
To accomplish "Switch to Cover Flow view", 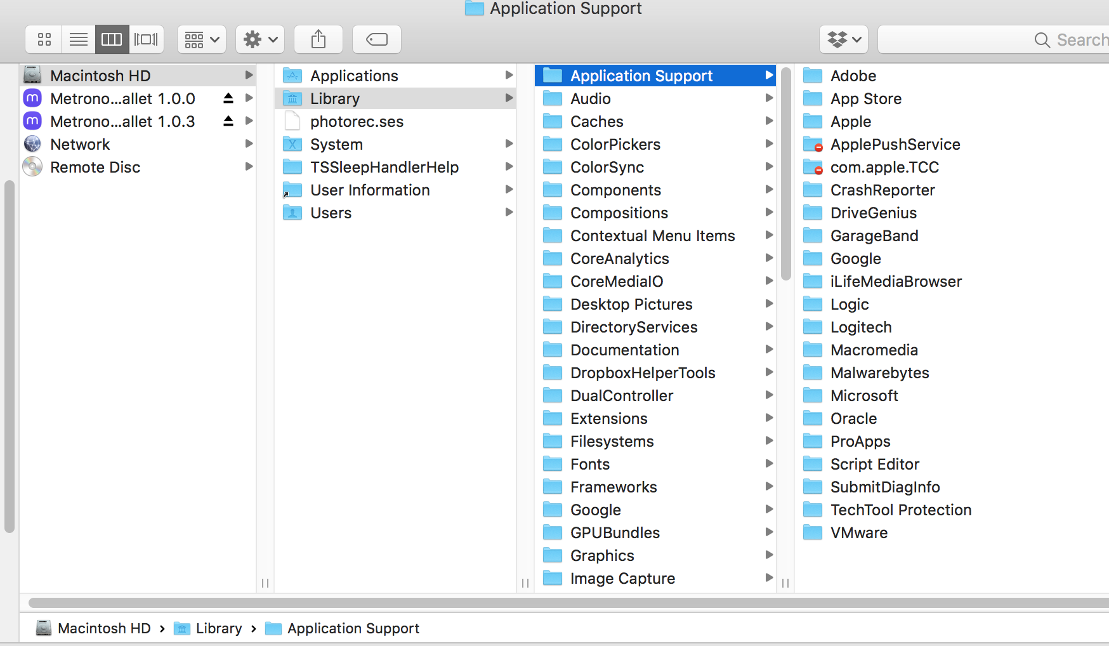I will tap(146, 39).
